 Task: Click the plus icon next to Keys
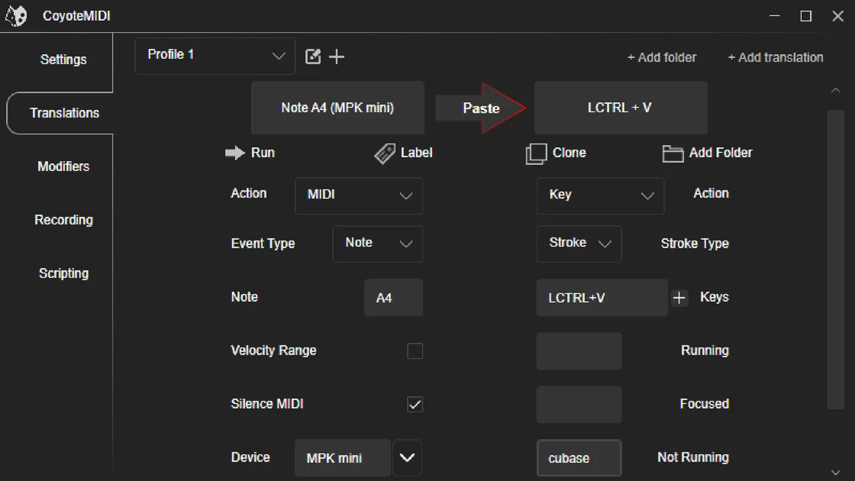(679, 298)
